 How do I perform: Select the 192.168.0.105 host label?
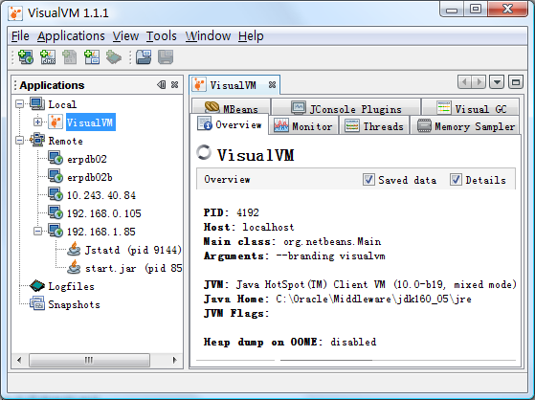(x=104, y=213)
